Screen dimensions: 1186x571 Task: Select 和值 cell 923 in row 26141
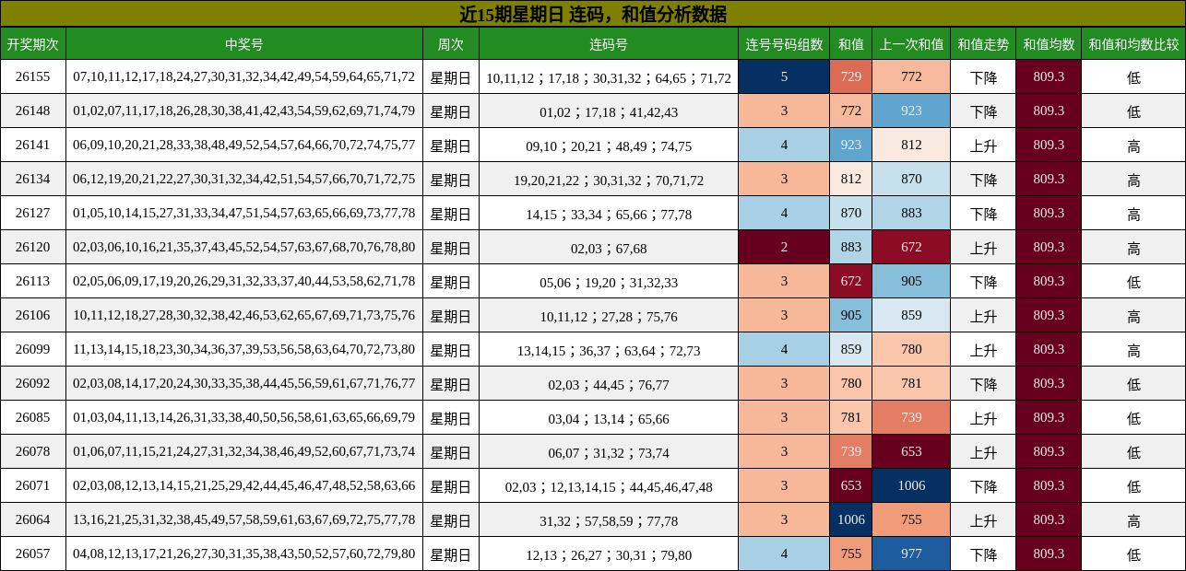coord(851,146)
